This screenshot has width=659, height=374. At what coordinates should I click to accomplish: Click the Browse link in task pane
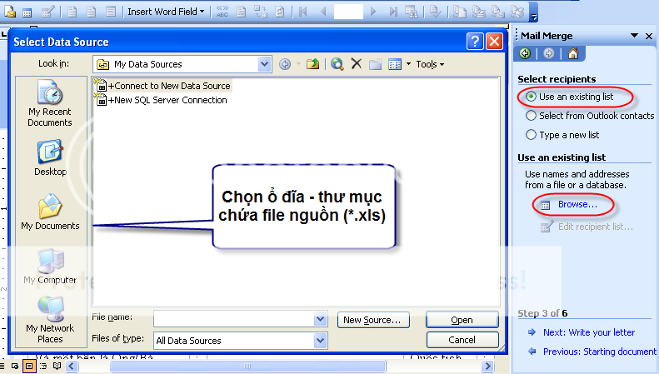click(x=577, y=204)
